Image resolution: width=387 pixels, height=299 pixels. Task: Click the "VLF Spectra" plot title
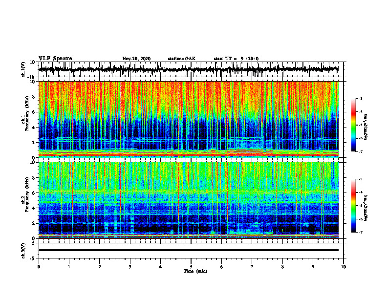click(x=55, y=59)
